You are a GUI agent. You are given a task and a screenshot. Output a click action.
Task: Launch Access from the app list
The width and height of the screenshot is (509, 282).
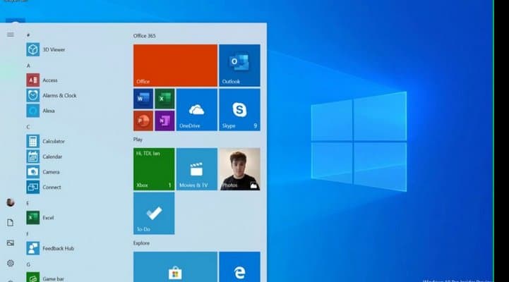(42, 80)
